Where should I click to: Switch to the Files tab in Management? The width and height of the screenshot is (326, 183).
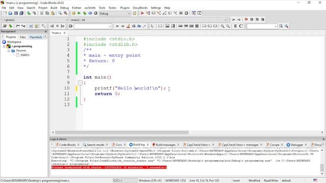pos(22,37)
